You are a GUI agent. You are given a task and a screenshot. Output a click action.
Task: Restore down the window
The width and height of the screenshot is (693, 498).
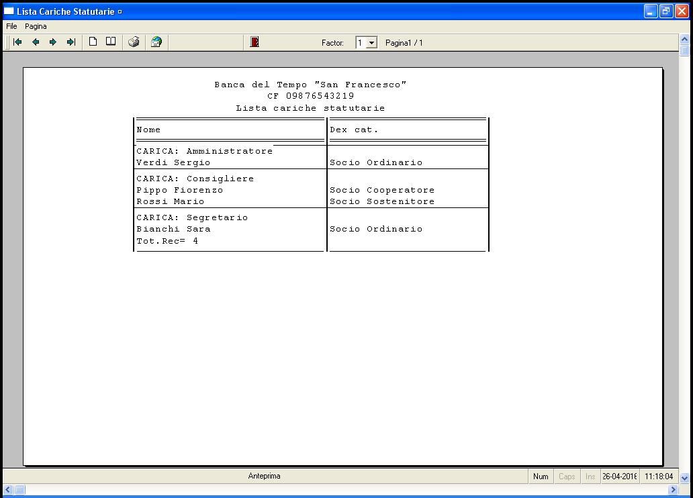(x=666, y=11)
